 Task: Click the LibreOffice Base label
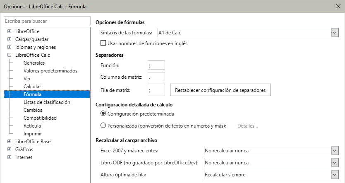[x=33, y=142]
